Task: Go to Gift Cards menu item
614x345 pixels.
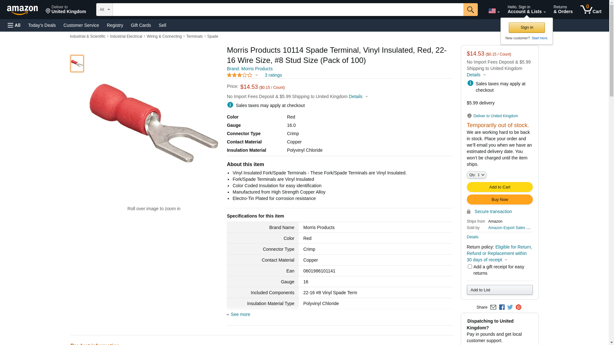Action: (x=141, y=25)
